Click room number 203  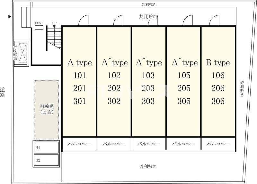pos(148,88)
